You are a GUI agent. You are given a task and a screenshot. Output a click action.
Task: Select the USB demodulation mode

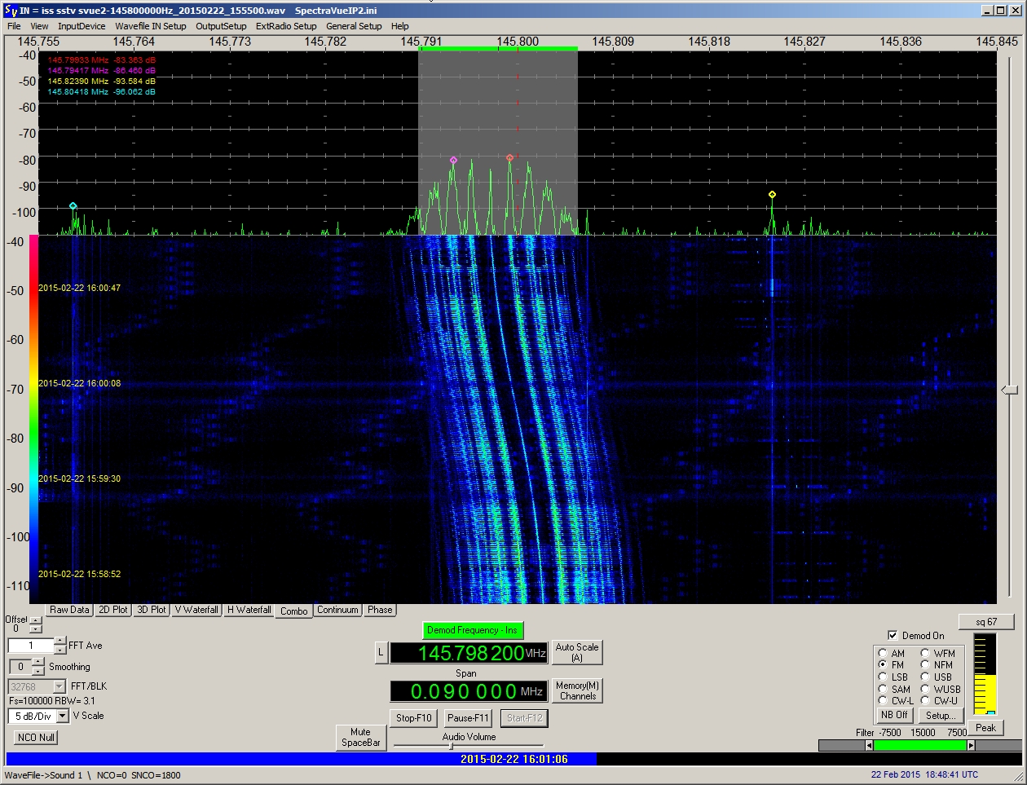[926, 677]
